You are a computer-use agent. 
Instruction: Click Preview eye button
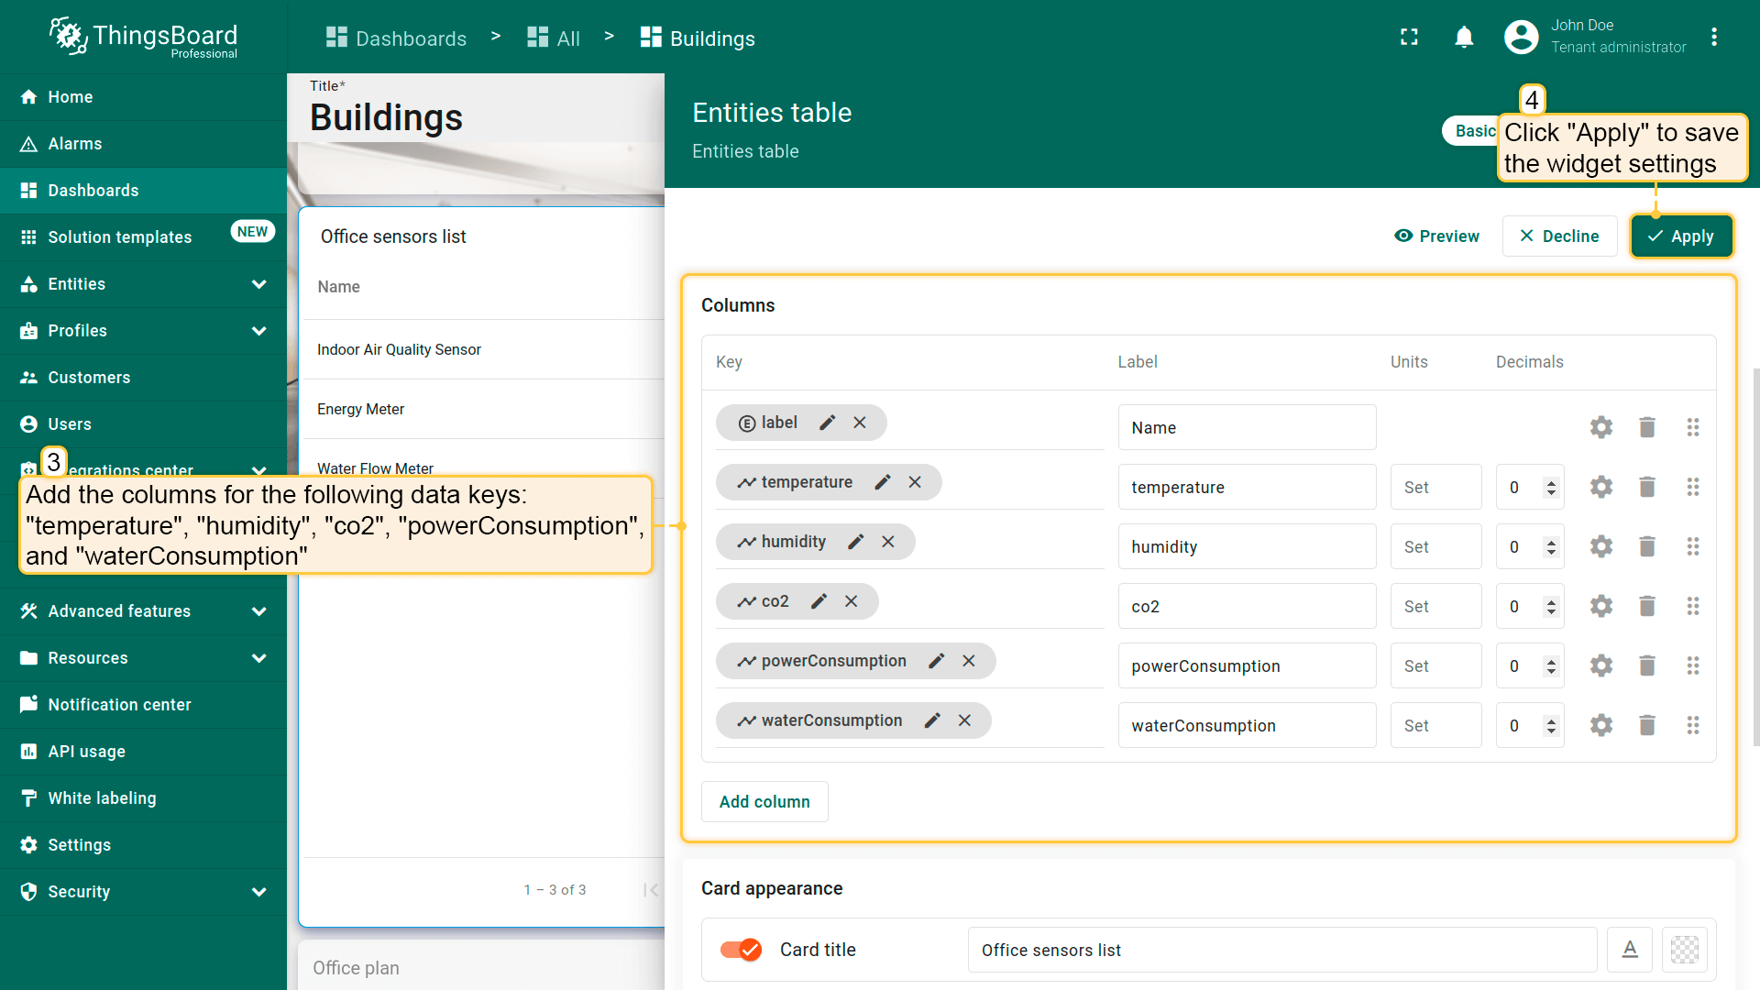(1436, 236)
